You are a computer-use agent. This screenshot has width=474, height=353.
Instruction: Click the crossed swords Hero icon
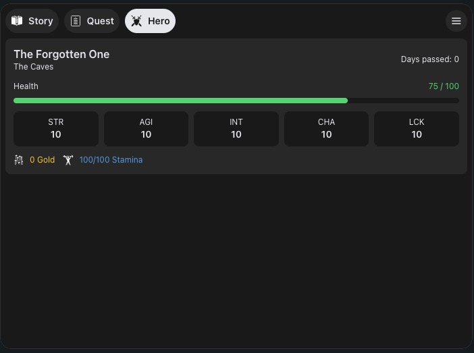(x=136, y=21)
